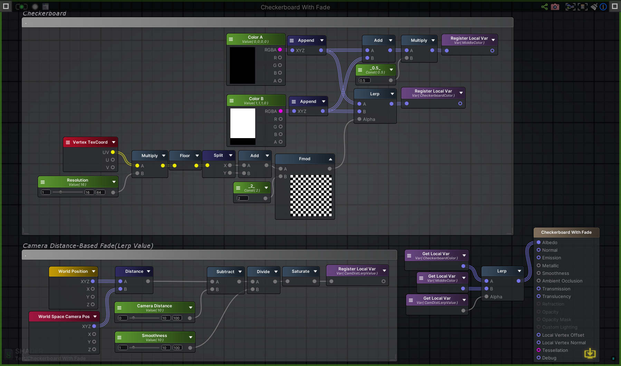The height and width of the screenshot is (366, 621).
Task: Expand the Vertex TexCoord node dropdown
Action: tap(114, 142)
